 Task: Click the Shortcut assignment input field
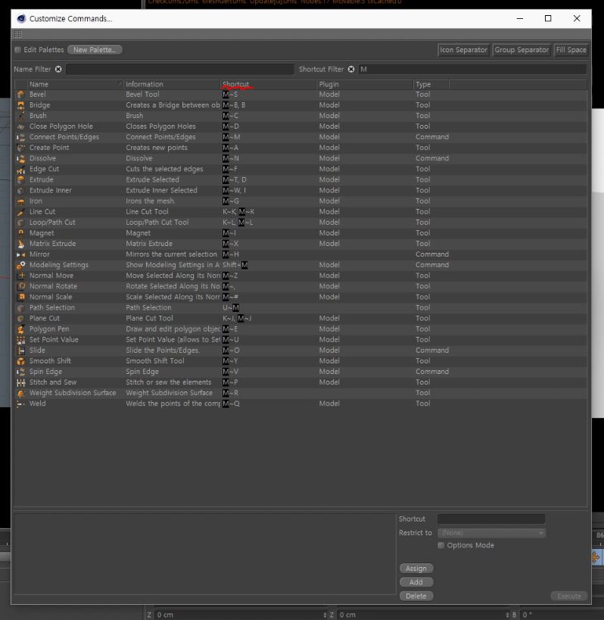click(x=491, y=519)
